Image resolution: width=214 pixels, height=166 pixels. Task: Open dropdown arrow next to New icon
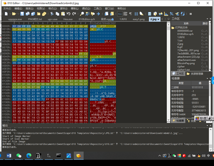click(x=10, y=14)
